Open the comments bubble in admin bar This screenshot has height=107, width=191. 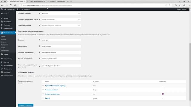point(17,9)
